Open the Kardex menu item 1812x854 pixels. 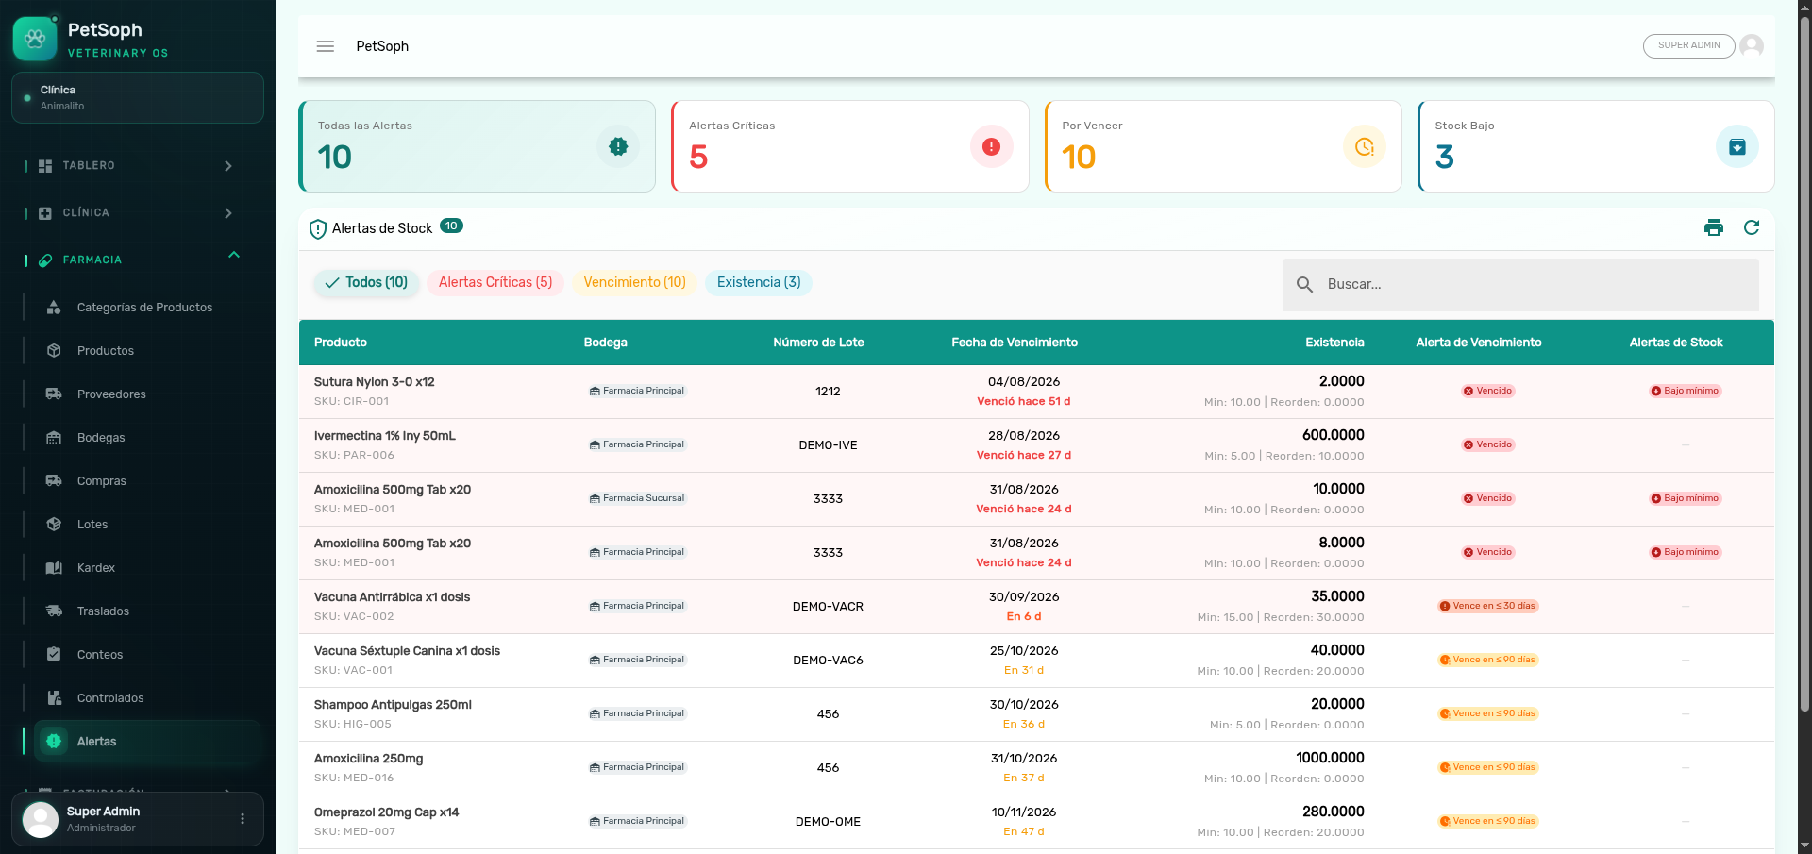96,568
